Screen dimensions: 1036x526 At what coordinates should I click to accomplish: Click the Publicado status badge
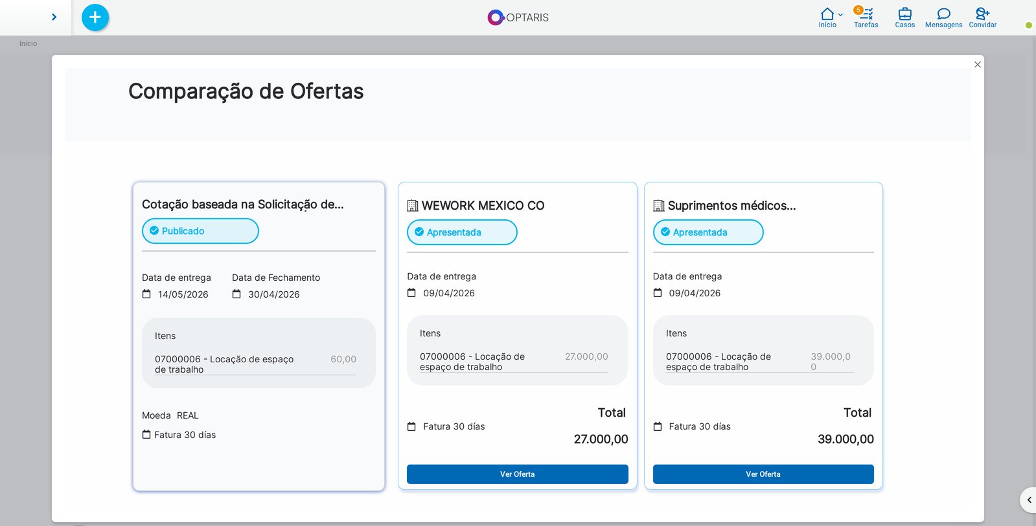pos(200,231)
